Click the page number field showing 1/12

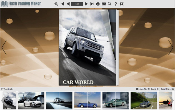(x=77, y=4)
